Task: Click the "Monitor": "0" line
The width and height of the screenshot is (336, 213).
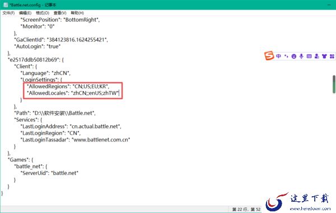Action: (38, 26)
